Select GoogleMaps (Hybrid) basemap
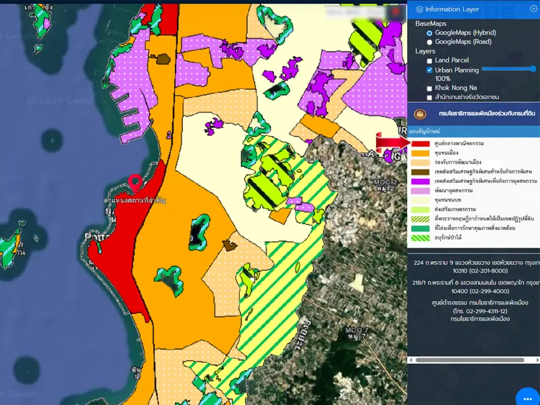 (429, 32)
